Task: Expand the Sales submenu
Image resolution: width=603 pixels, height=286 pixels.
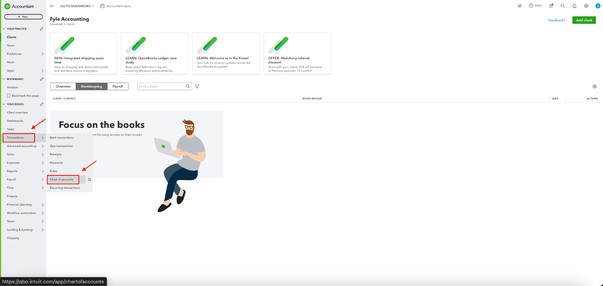Action: [43, 154]
